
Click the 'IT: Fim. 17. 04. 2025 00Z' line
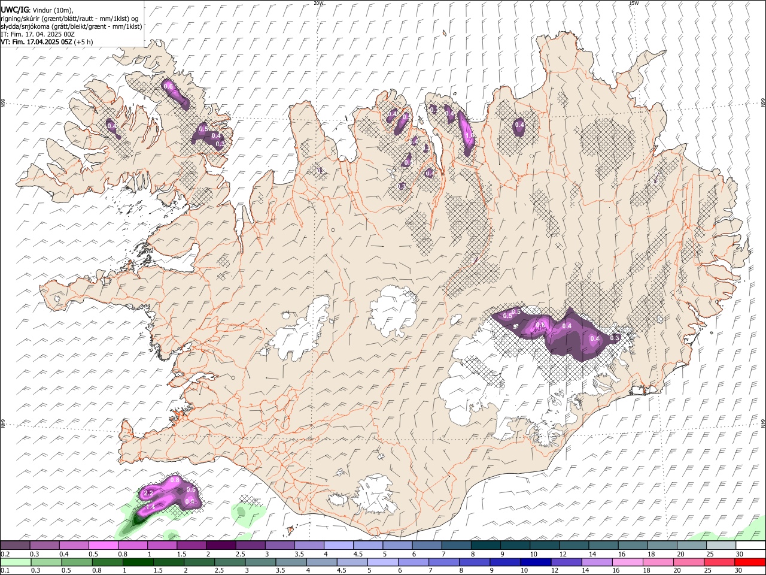click(38, 34)
